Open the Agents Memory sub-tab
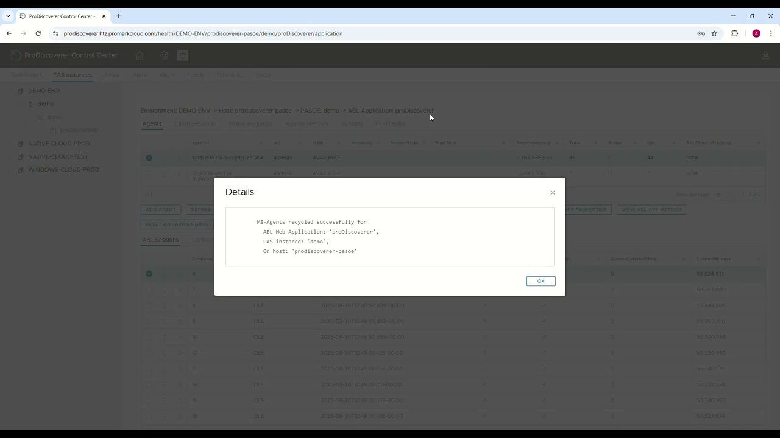This screenshot has height=438, width=780. click(307, 123)
